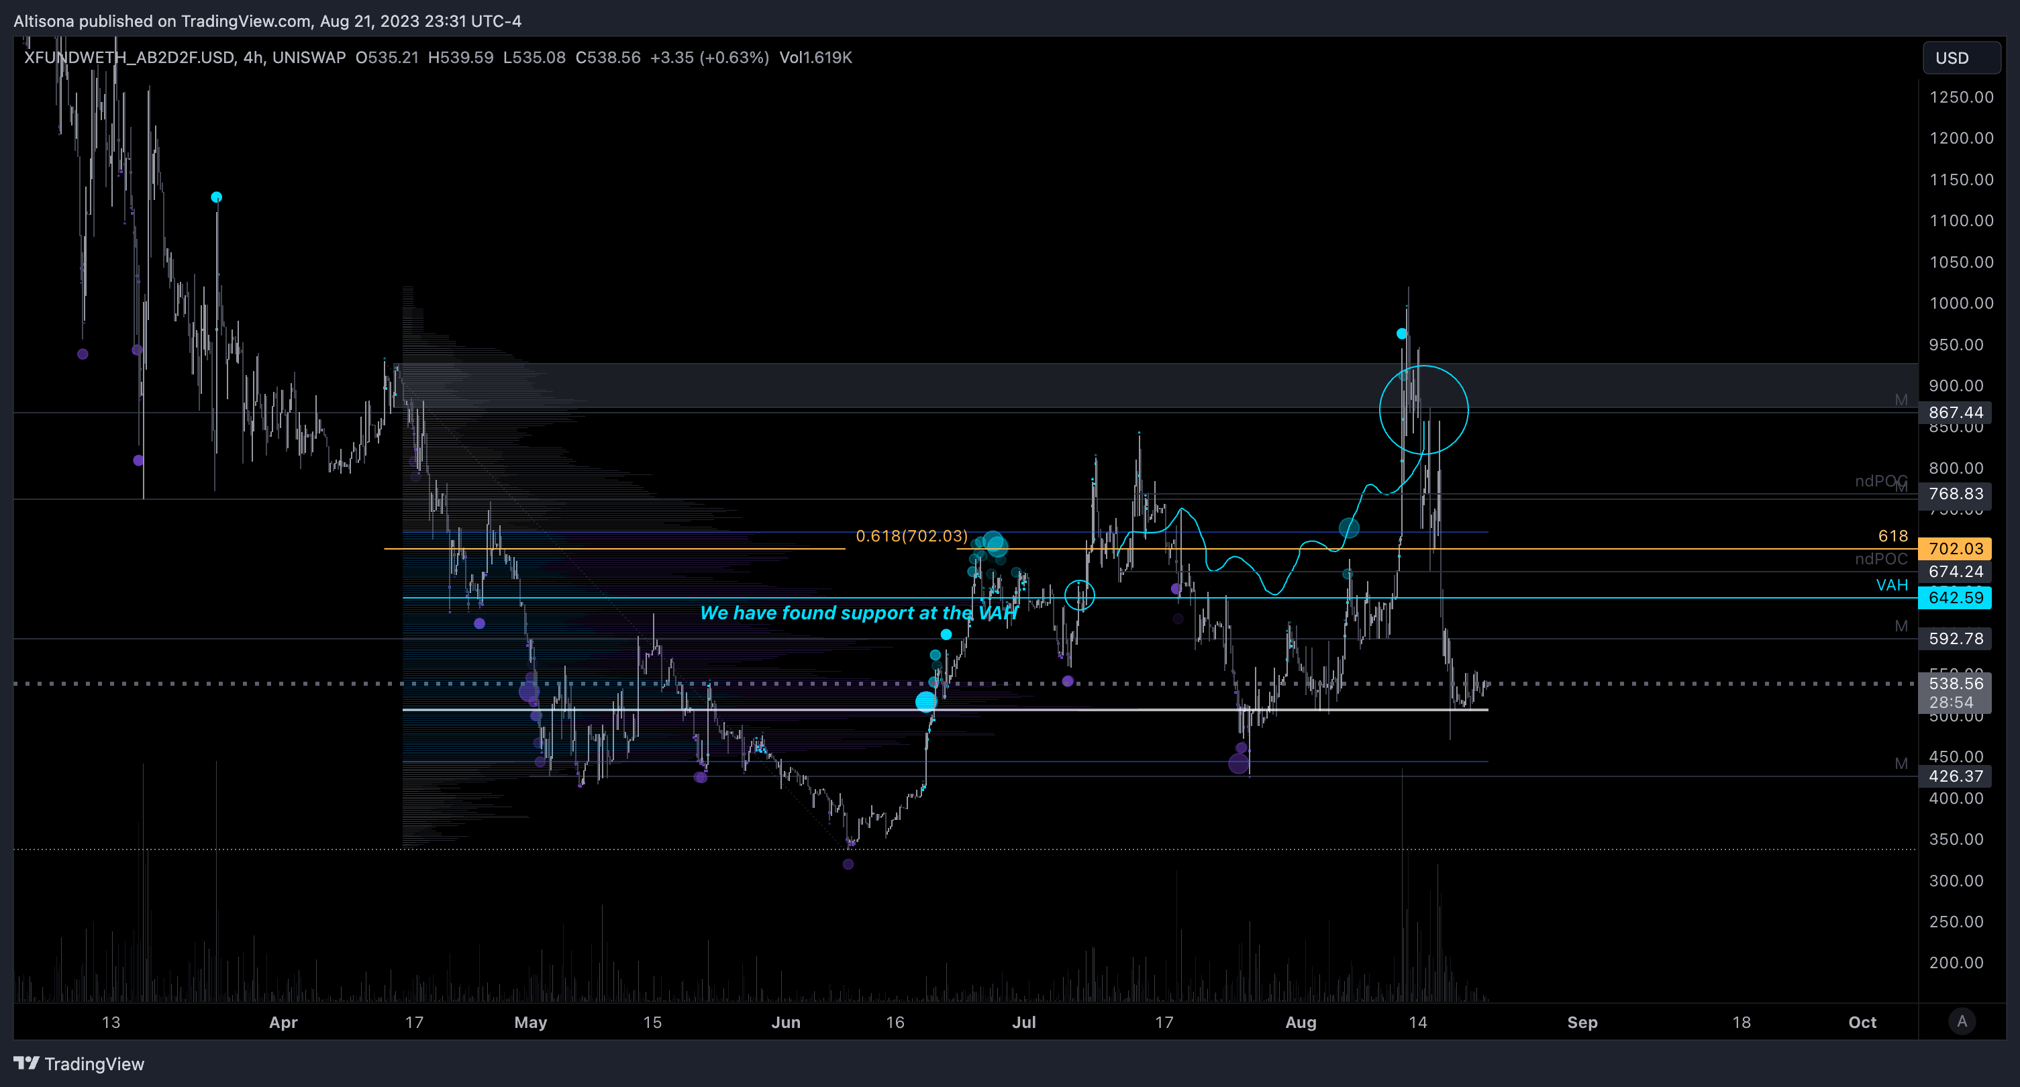Click the large cyan circle at August peak

point(1424,409)
